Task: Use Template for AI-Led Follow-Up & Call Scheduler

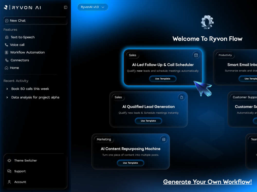Action: click(163, 79)
